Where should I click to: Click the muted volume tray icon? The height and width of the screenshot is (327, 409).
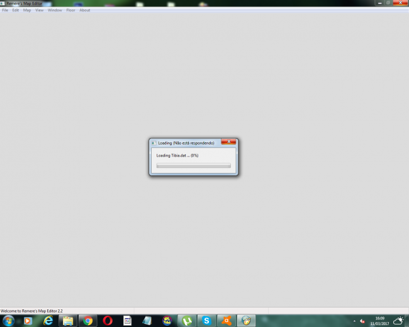tap(362, 321)
